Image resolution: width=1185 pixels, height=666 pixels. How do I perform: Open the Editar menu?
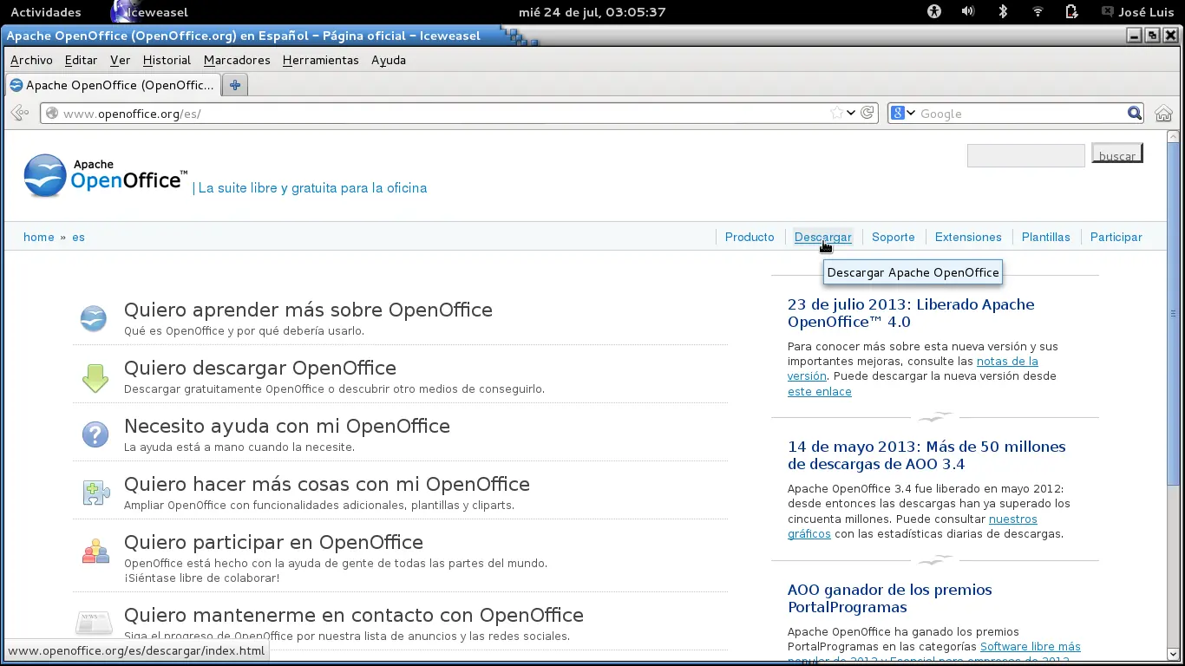pos(81,60)
